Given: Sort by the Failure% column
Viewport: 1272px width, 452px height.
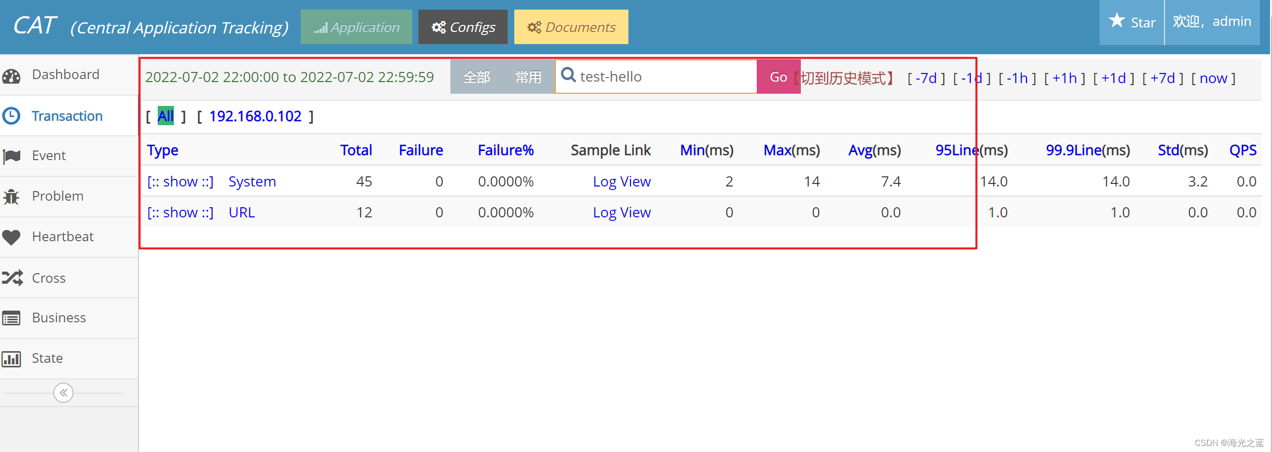Looking at the screenshot, I should 506,150.
